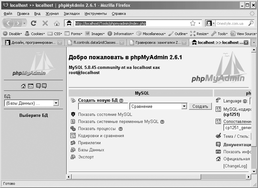Open Показать состояние MySQL link
The height and width of the screenshot is (188, 258).
(x=105, y=114)
